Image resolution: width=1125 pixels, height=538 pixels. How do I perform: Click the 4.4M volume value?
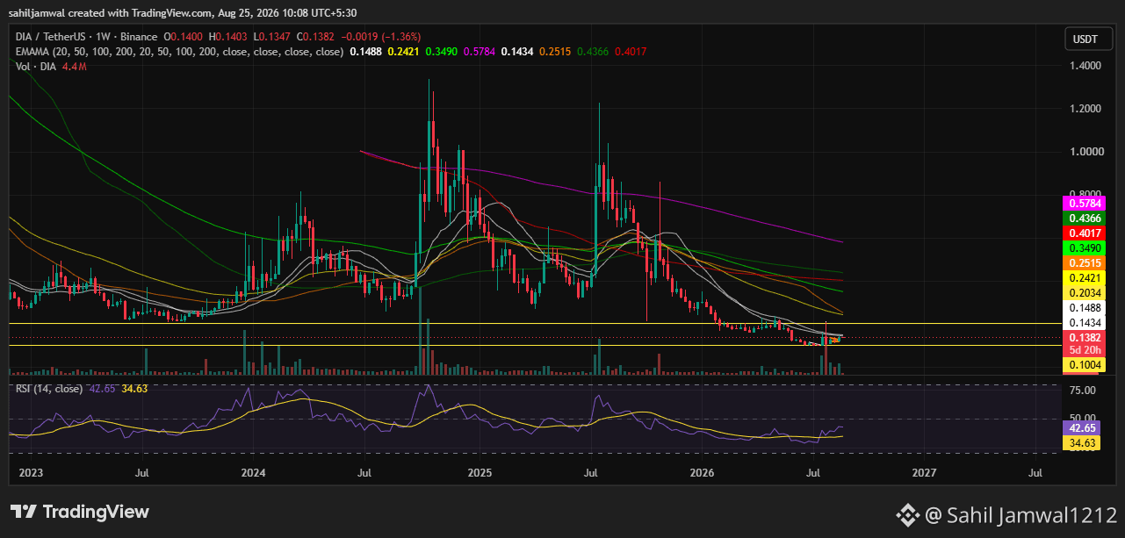[x=76, y=67]
